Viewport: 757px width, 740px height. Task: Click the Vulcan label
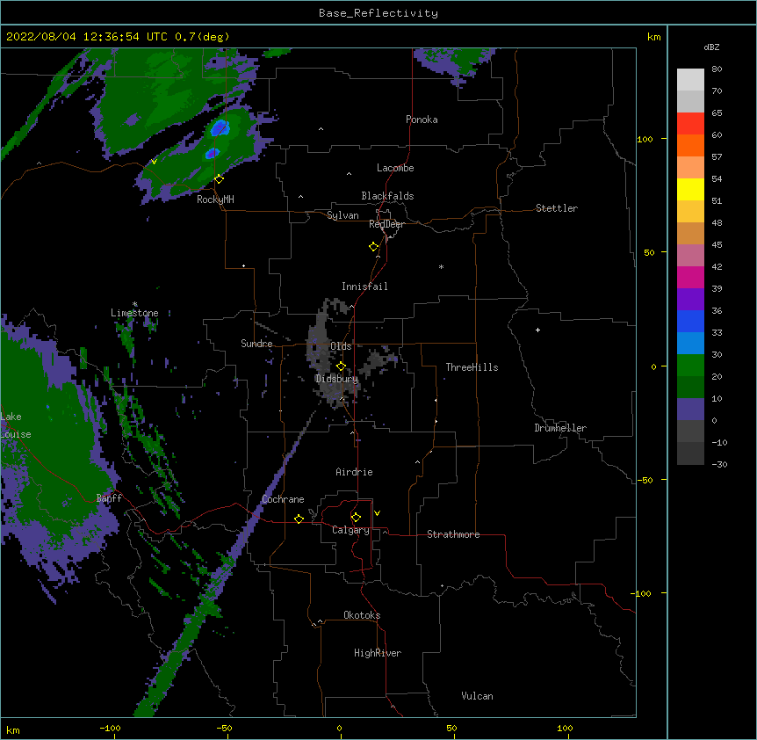[477, 696]
